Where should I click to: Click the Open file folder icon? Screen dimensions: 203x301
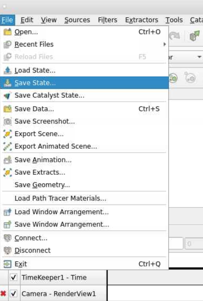pyautogui.click(x=8, y=32)
